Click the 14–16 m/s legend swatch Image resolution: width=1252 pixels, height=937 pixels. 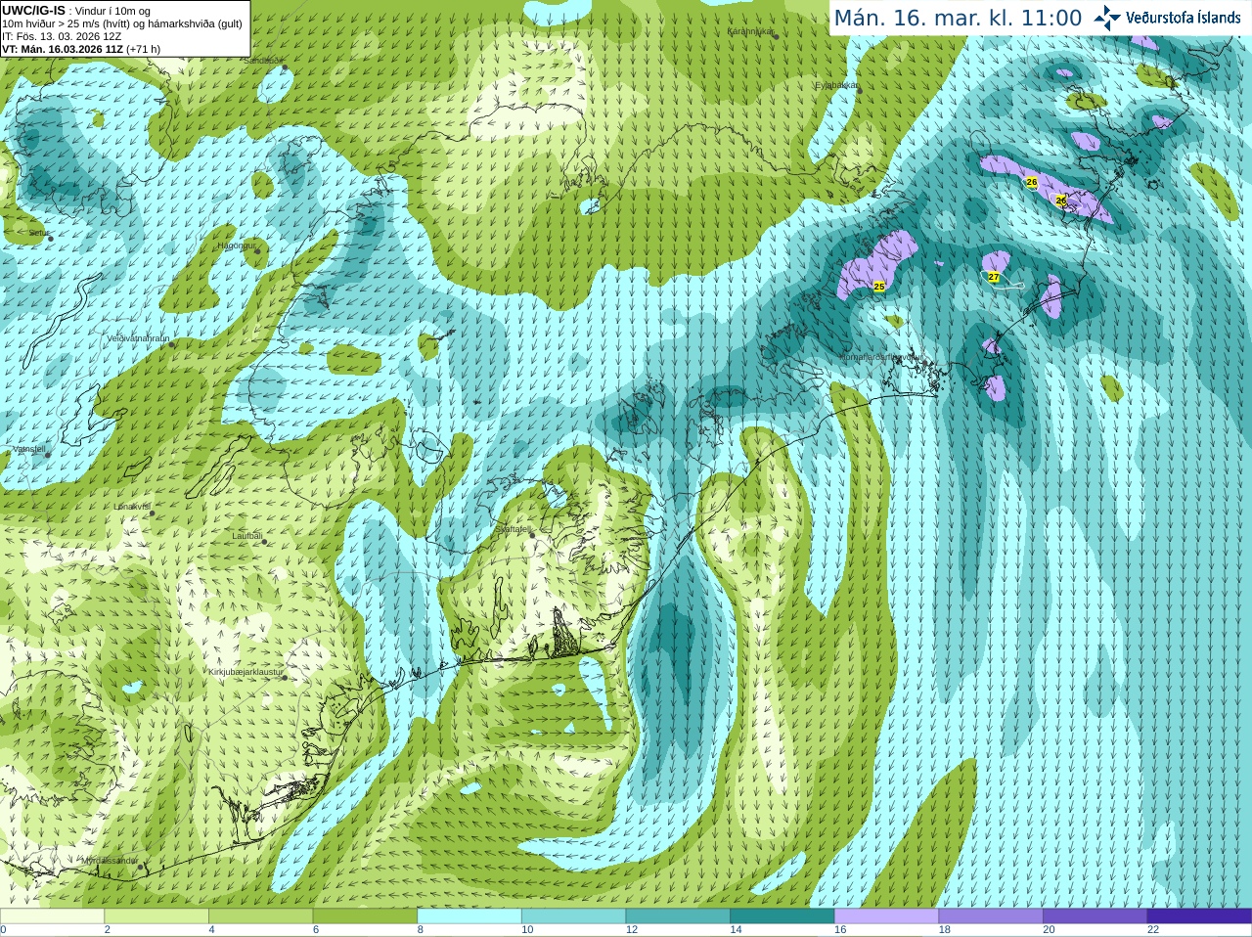pyautogui.click(x=782, y=916)
